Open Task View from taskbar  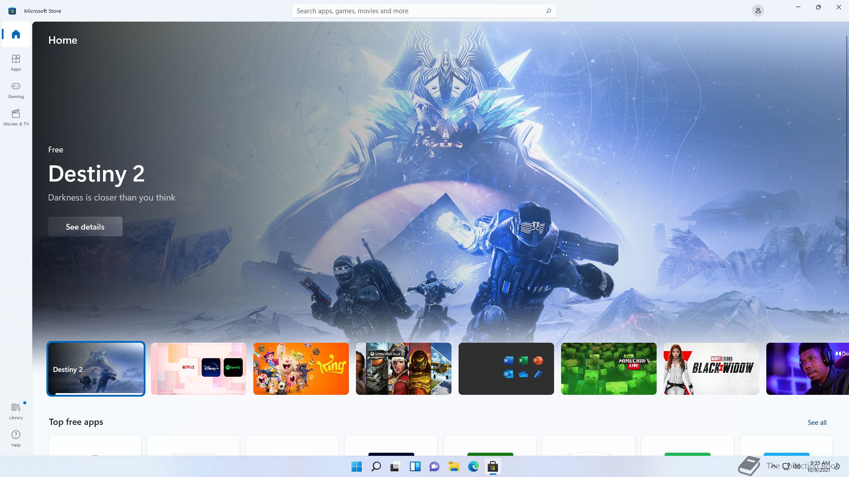coord(395,466)
